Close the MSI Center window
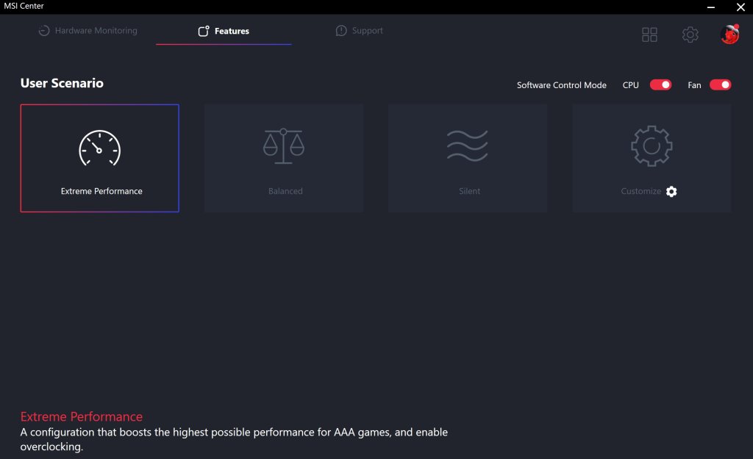The width and height of the screenshot is (753, 459). [740, 7]
